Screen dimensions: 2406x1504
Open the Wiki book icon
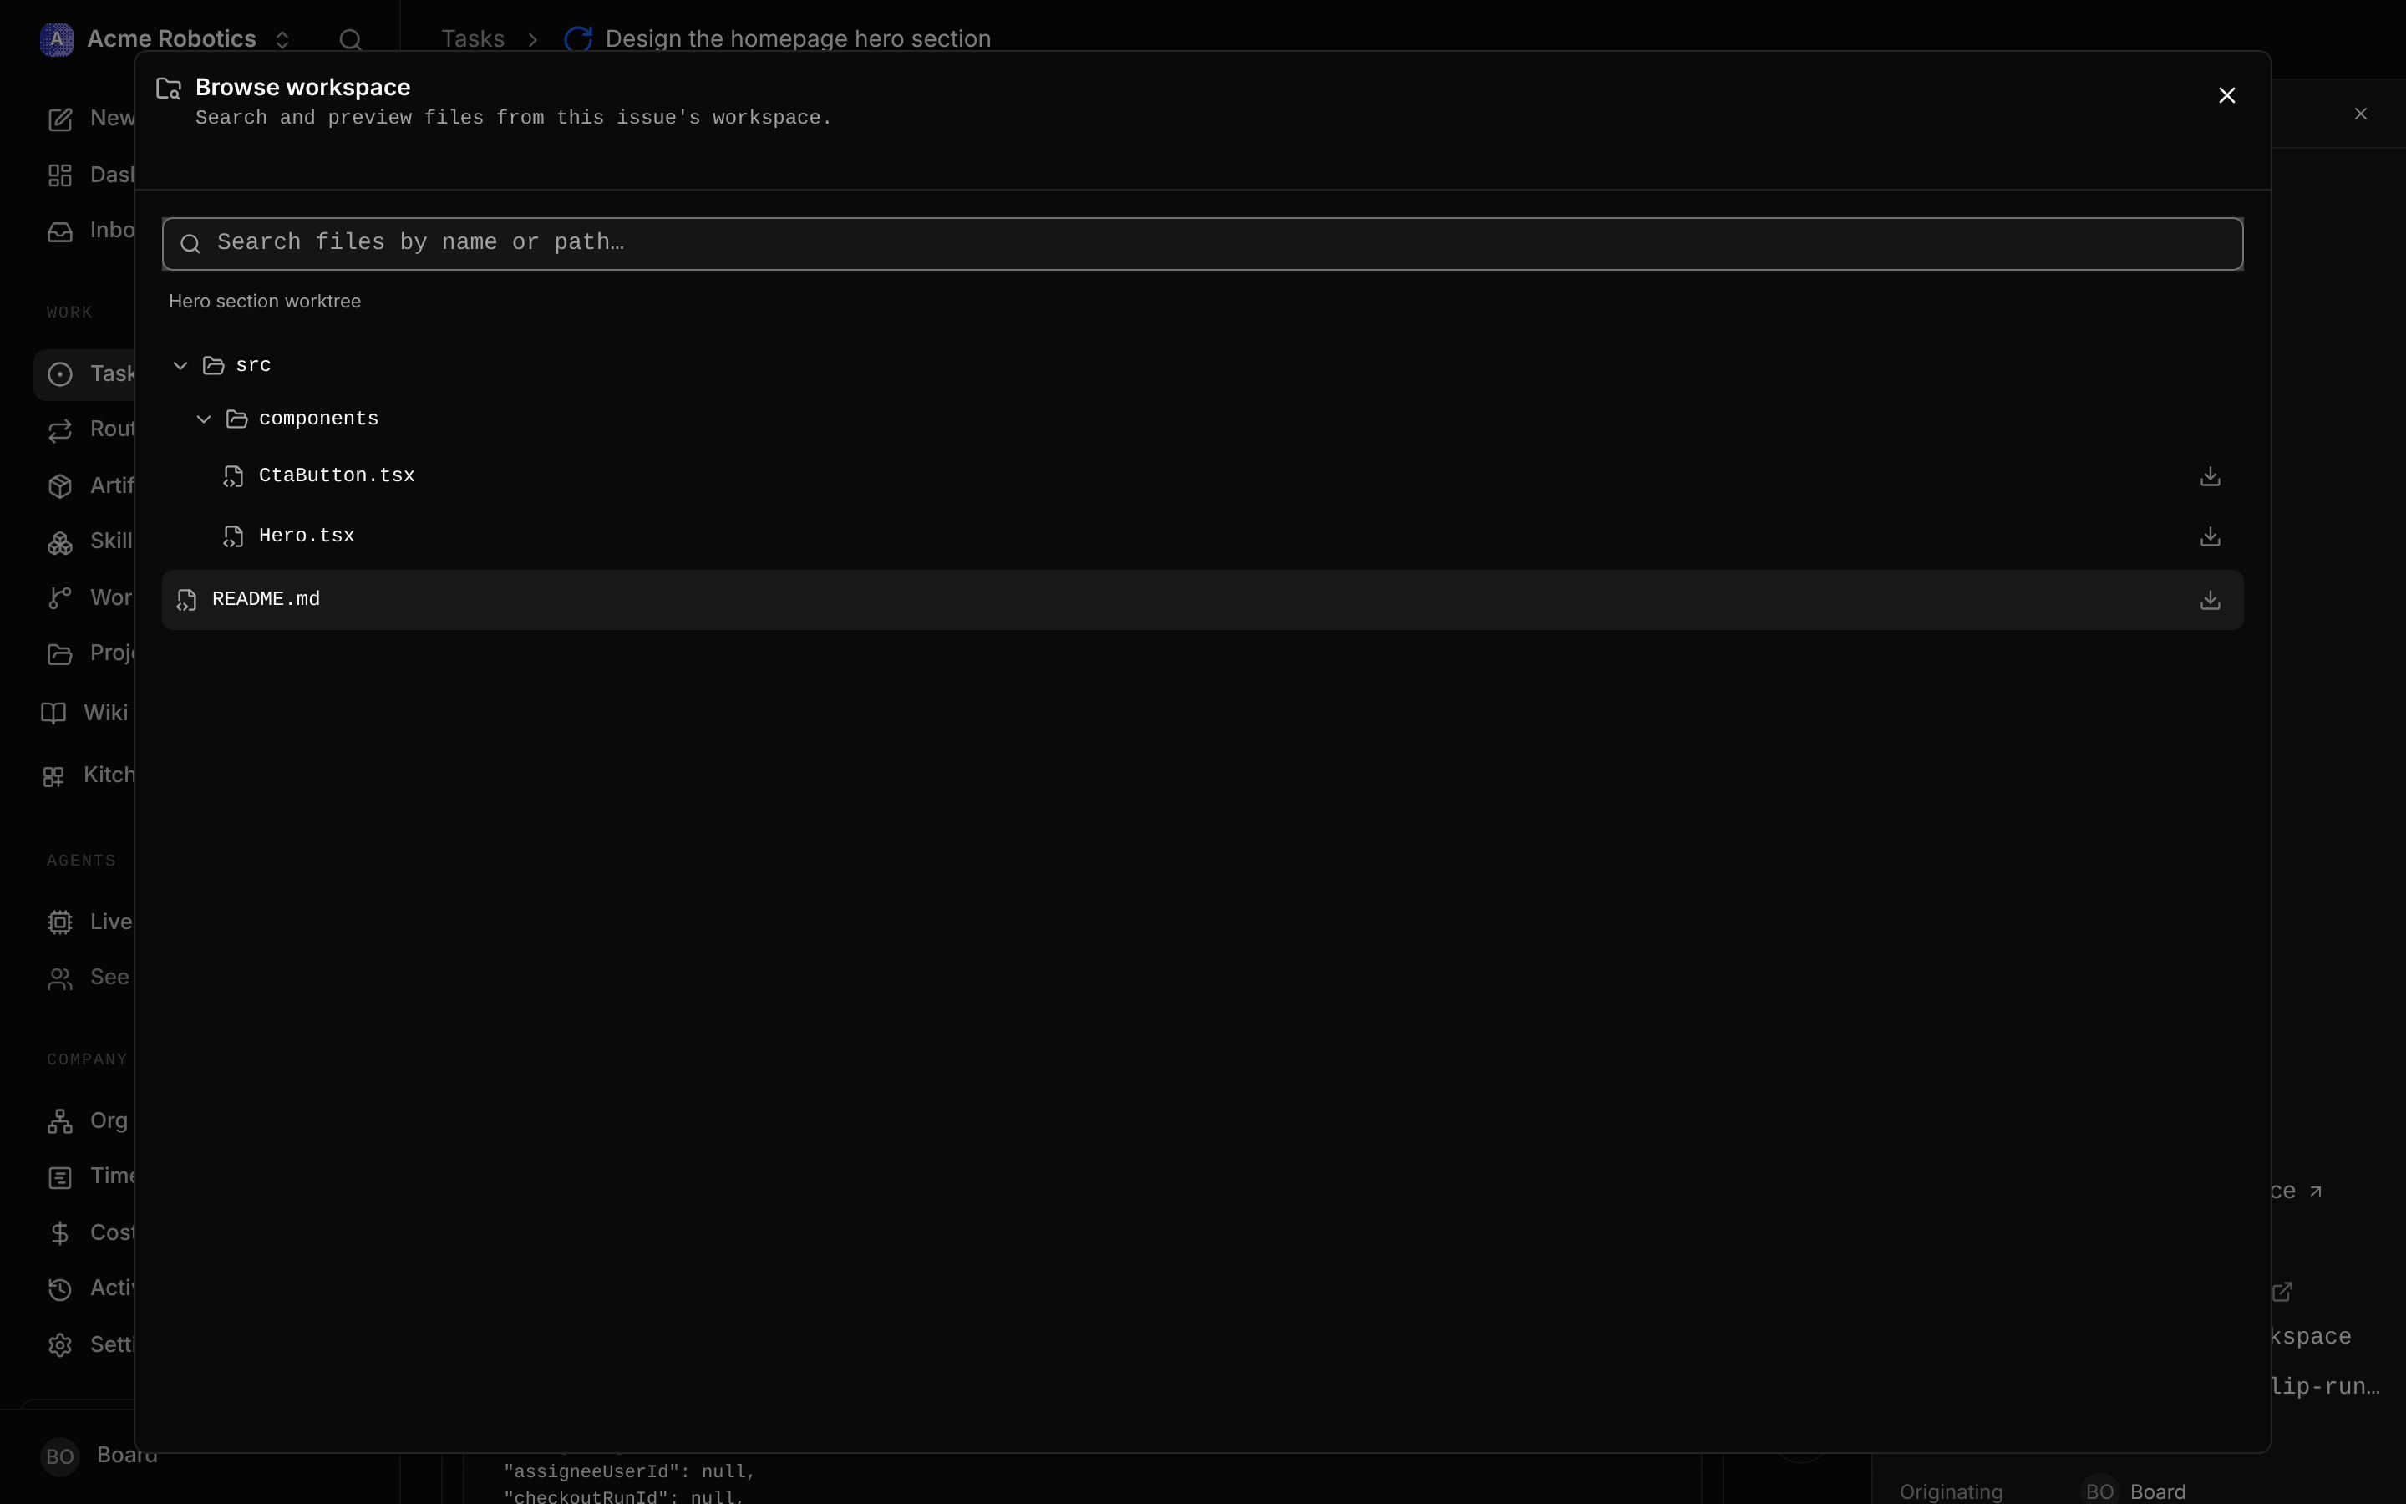pyautogui.click(x=53, y=714)
